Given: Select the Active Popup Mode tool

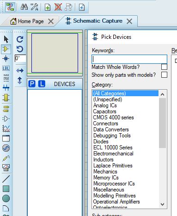Looking at the screenshot, I should pyautogui.click(x=6, y=138).
